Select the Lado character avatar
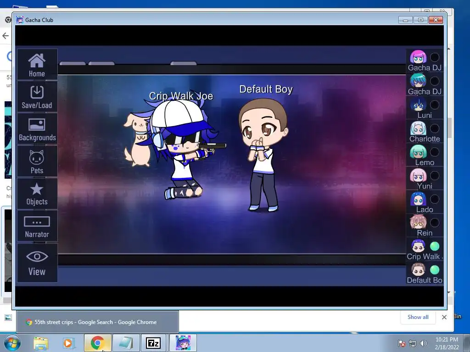This screenshot has height=352, width=470. [418, 199]
